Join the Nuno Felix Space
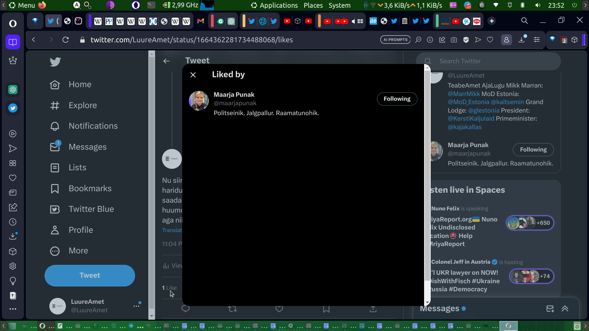The image size is (589, 331). point(530,223)
